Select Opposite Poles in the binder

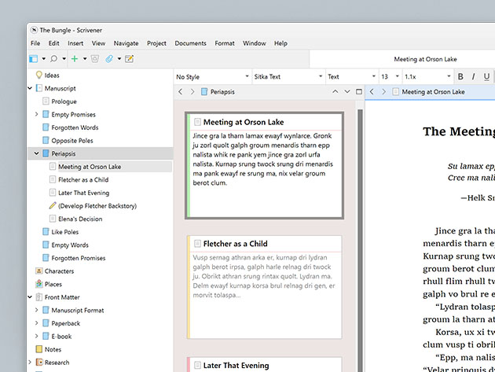[x=72, y=140]
